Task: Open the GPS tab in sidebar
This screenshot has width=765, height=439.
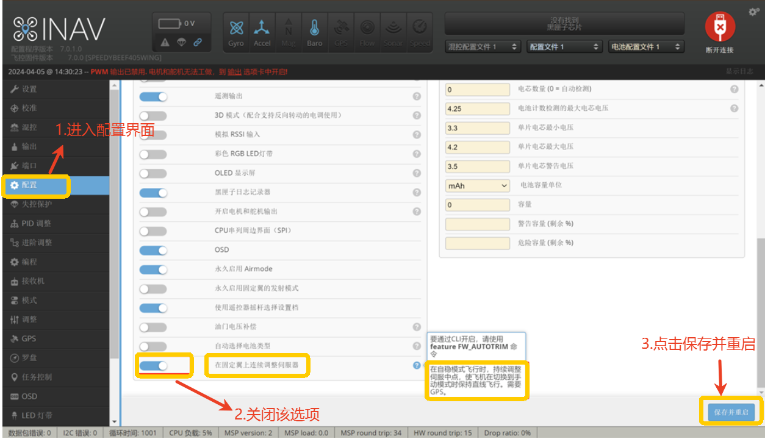Action: click(x=55, y=338)
